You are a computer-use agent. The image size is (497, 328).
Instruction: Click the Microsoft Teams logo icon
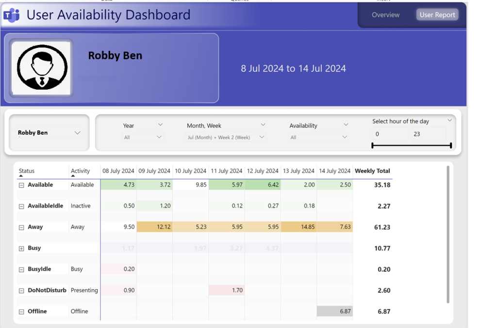[x=12, y=15]
